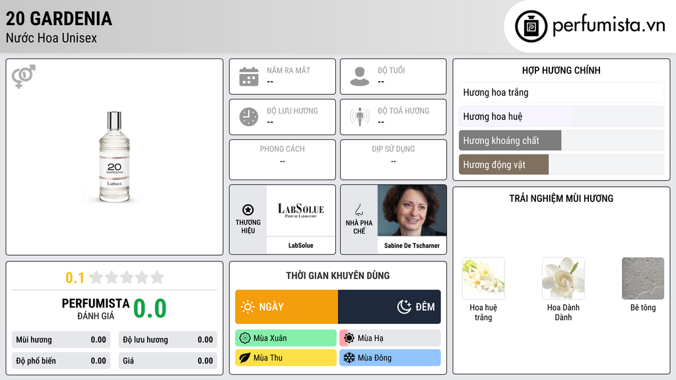Click the Hợp hương chính heading

pos(561,70)
